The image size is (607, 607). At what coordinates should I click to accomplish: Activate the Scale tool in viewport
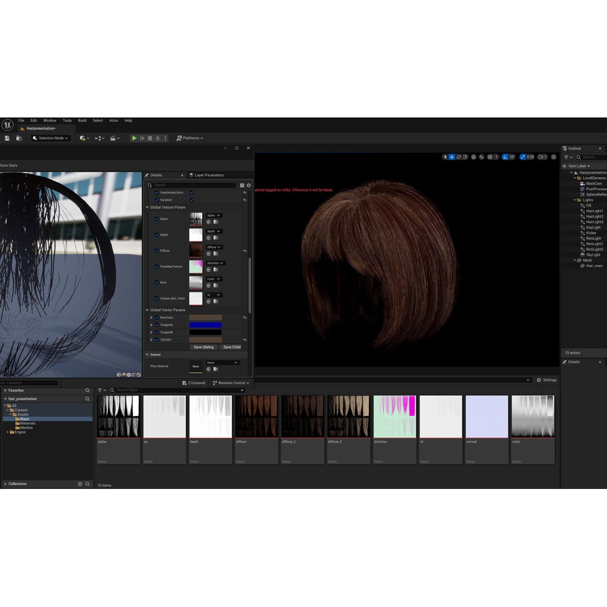point(465,157)
